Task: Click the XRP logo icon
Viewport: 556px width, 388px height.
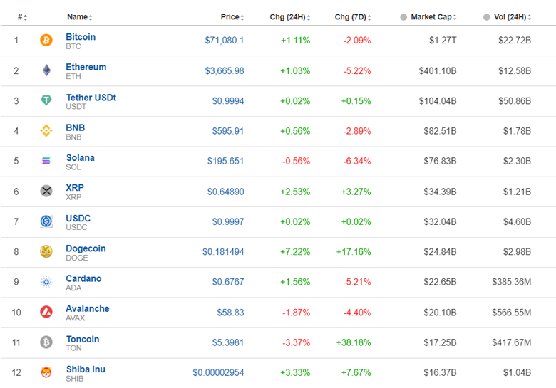Action: pyautogui.click(x=46, y=192)
